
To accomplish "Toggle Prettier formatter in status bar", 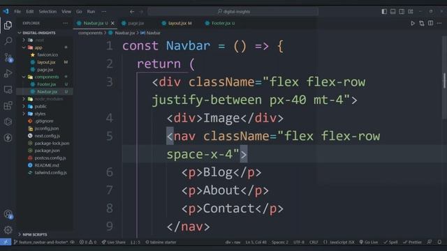I will click(x=412, y=242).
